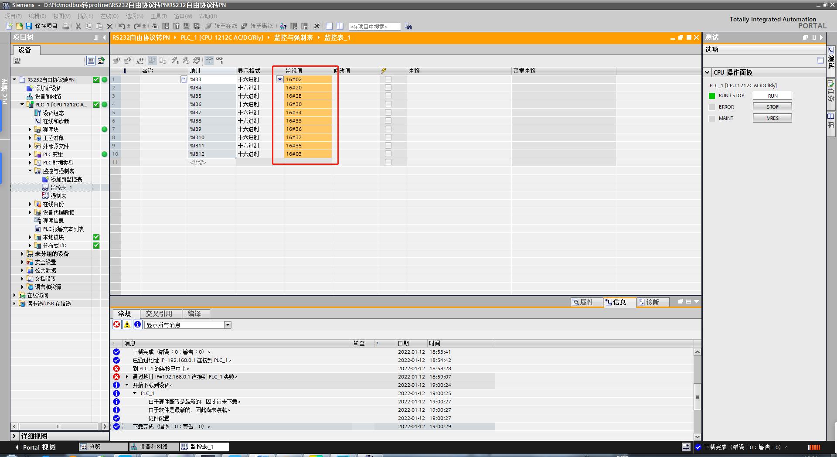This screenshot has height=457, width=837.
Task: Expand the 详细视图 panel
Action: tap(14, 436)
